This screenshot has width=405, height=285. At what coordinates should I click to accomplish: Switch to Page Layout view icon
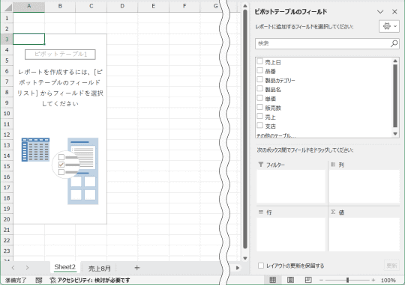290,280
